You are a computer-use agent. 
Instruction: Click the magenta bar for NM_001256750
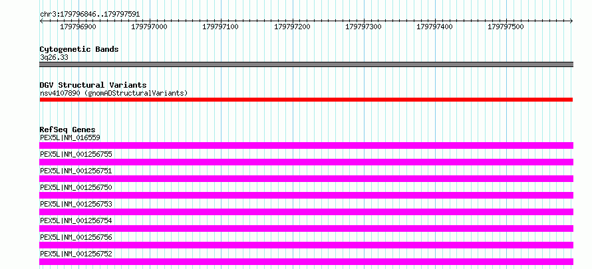pyautogui.click(x=306, y=195)
